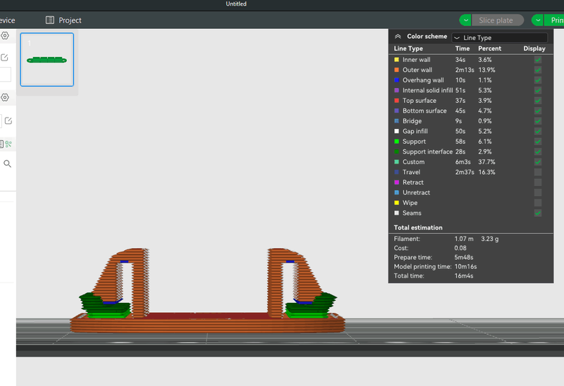Open the Device tab
This screenshot has height=386, width=564.
[x=7, y=20]
